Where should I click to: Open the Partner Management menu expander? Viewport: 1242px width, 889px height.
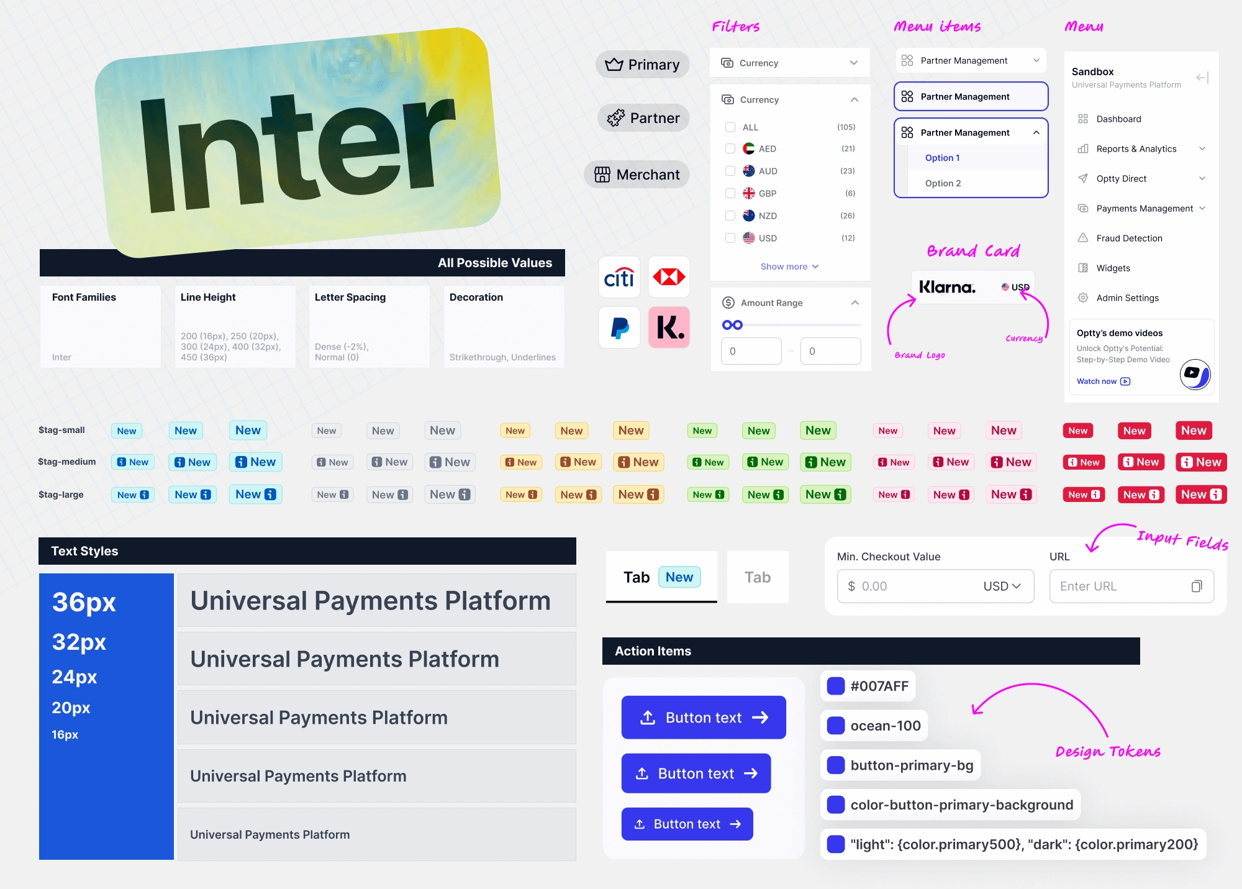pos(1033,60)
